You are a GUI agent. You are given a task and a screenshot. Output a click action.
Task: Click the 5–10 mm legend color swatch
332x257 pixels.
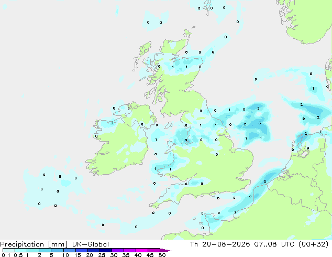pos(57,250)
